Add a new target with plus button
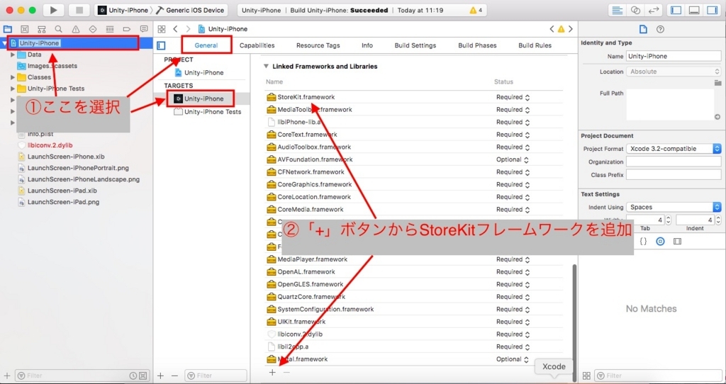The image size is (726, 384). (160, 375)
